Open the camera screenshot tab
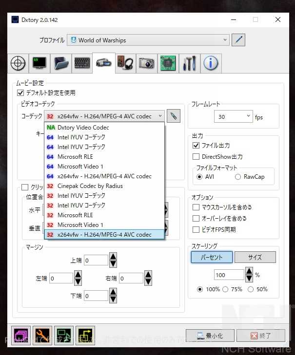The width and height of the screenshot is (295, 355). [x=147, y=63]
